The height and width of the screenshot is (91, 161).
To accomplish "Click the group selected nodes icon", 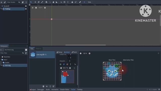I will (76, 2).
